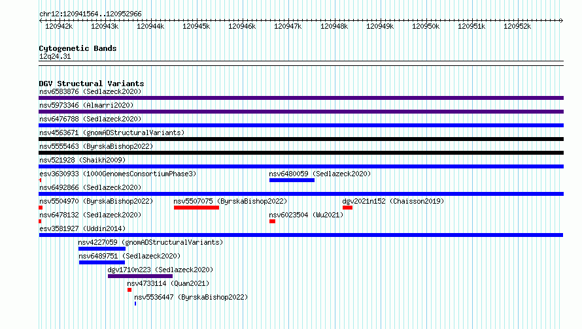Click nsv6492866 (Sedlazeck2020) label

pos(90,187)
